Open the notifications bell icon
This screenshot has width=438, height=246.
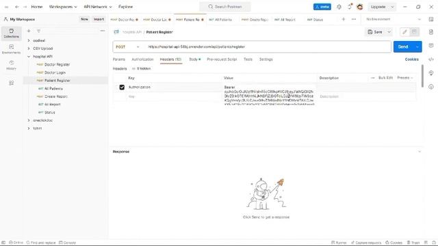tap(350, 7)
